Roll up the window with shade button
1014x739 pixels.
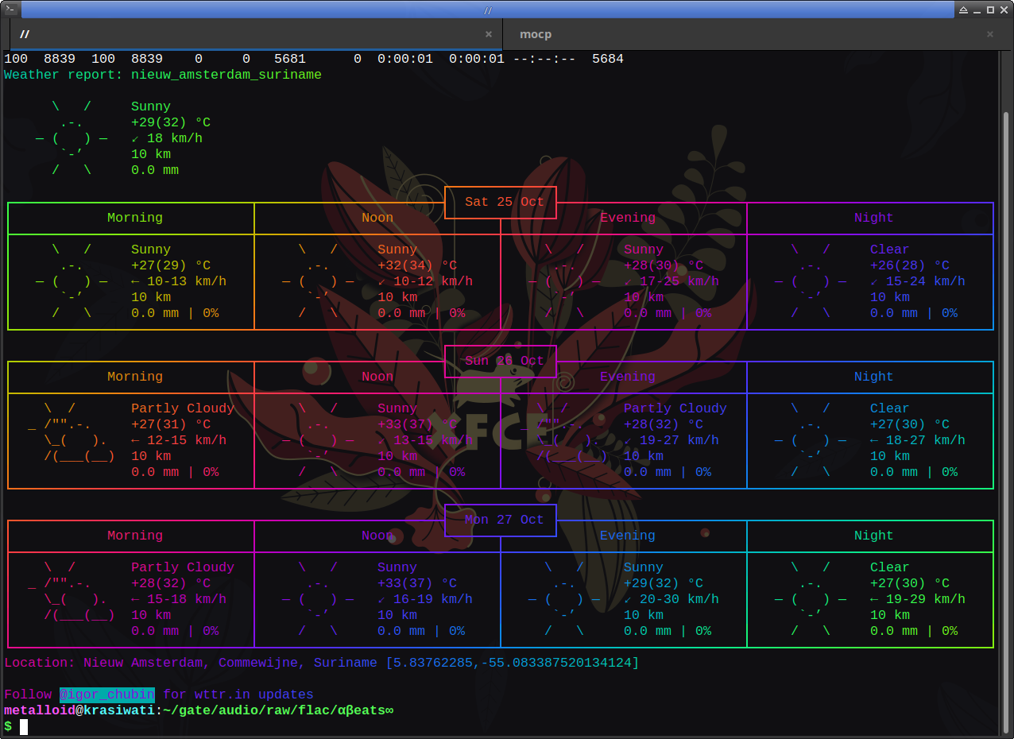(963, 10)
